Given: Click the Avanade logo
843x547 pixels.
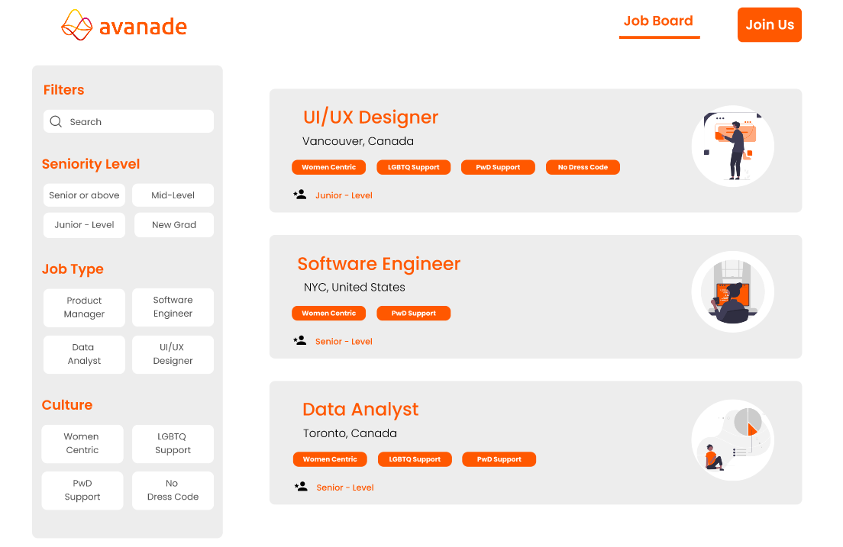Looking at the screenshot, I should (x=123, y=24).
